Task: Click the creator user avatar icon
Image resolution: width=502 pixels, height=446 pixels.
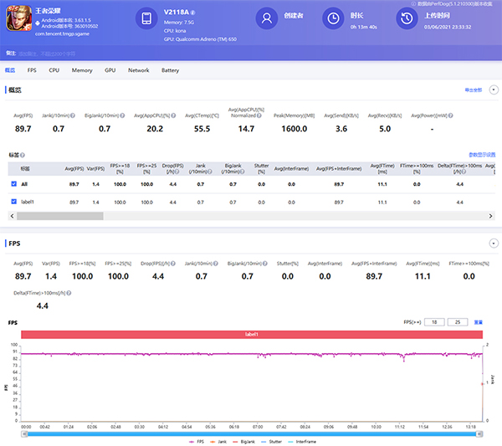Action: click(x=266, y=18)
